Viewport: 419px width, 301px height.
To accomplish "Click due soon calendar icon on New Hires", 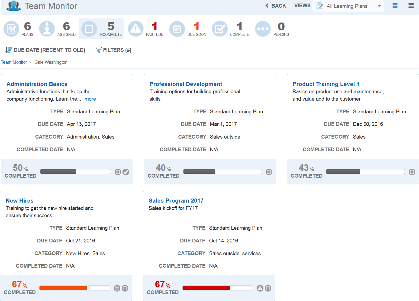I will tap(117, 288).
